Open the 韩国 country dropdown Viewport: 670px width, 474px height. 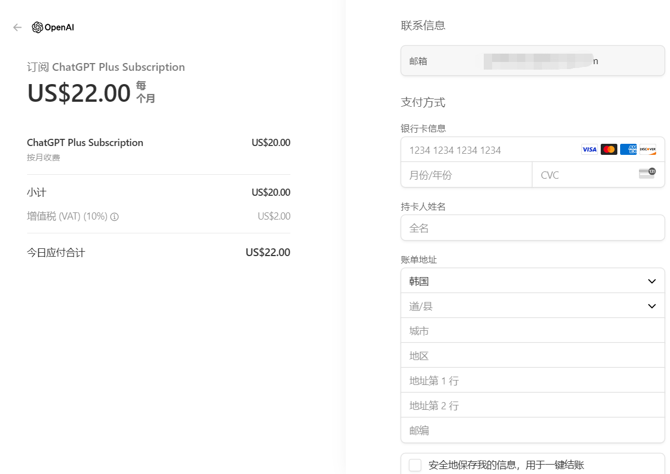point(532,281)
